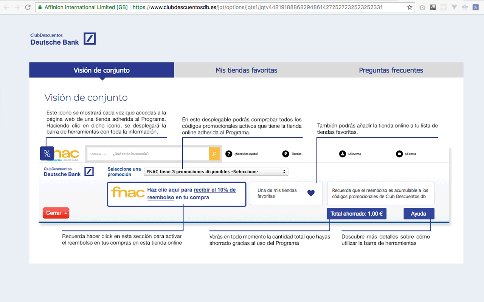
Task: Click the fnac logo in the promotion box
Action: coord(128,192)
